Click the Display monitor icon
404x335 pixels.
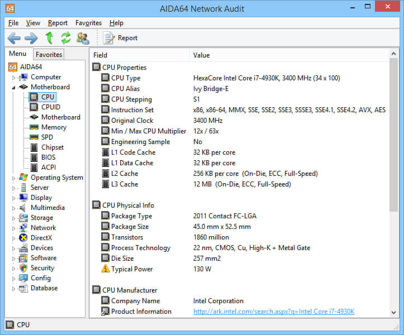tap(23, 198)
